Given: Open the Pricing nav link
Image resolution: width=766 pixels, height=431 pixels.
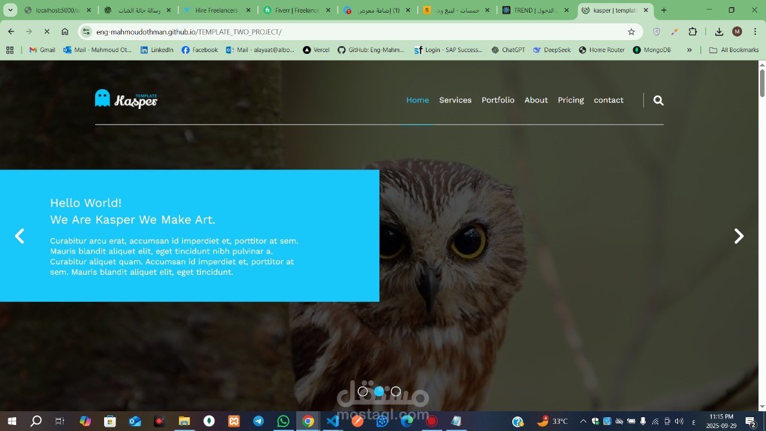Looking at the screenshot, I should point(571,100).
